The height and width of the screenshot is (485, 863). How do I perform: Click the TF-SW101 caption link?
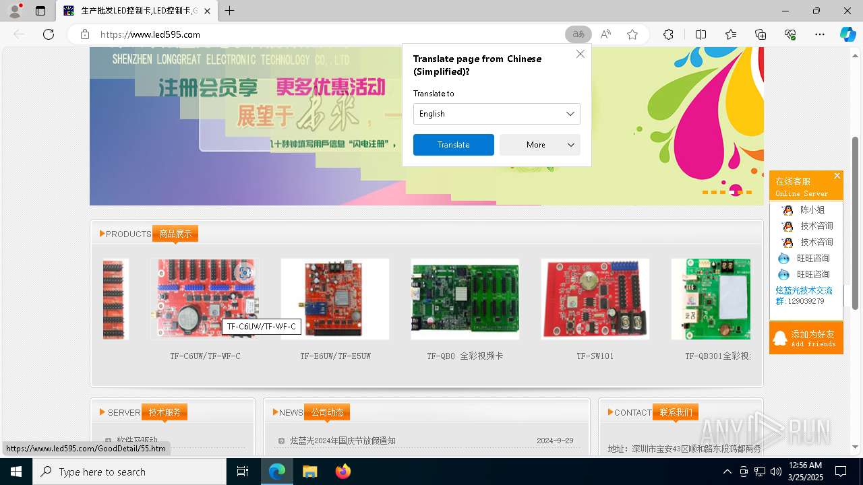click(x=595, y=356)
